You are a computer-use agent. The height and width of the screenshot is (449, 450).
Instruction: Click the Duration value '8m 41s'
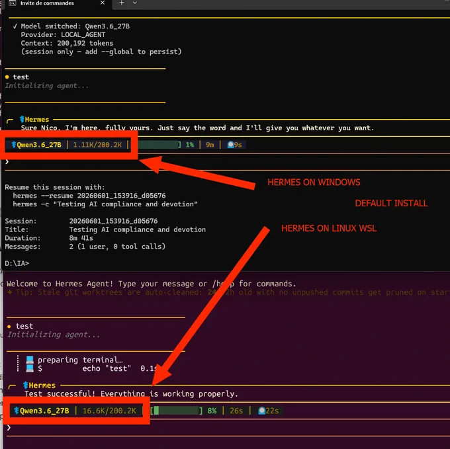[81, 238]
